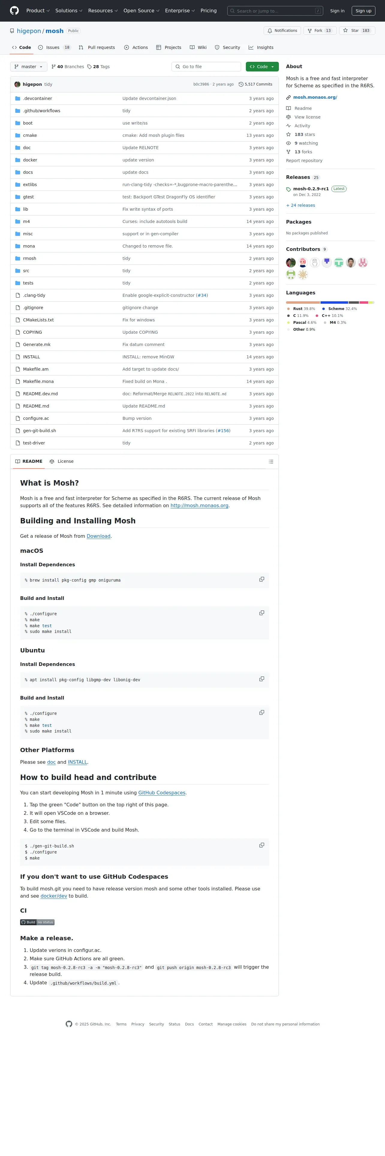385x1156 pixels.
Task: Open the Open Source menu
Action: pos(141,11)
